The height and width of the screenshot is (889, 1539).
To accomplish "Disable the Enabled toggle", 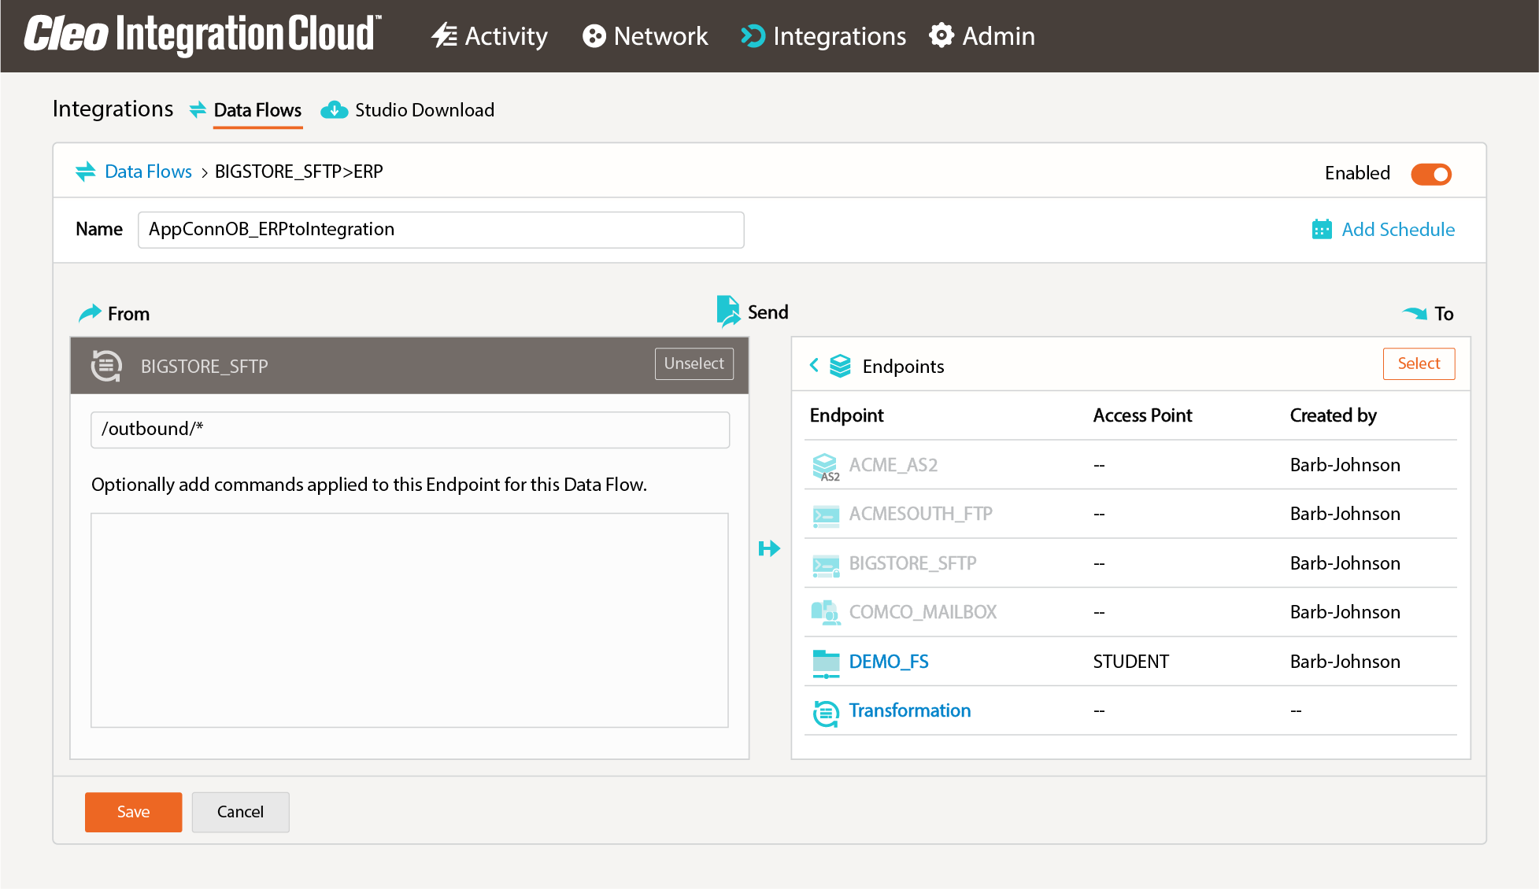I will 1431,174.
